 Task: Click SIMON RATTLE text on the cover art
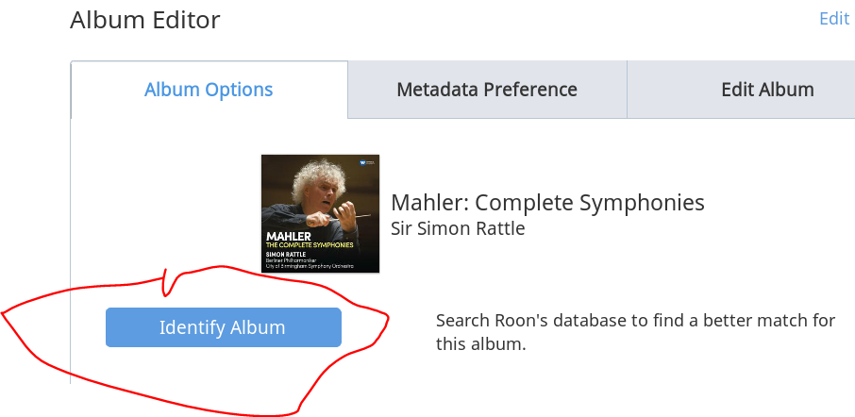click(285, 254)
